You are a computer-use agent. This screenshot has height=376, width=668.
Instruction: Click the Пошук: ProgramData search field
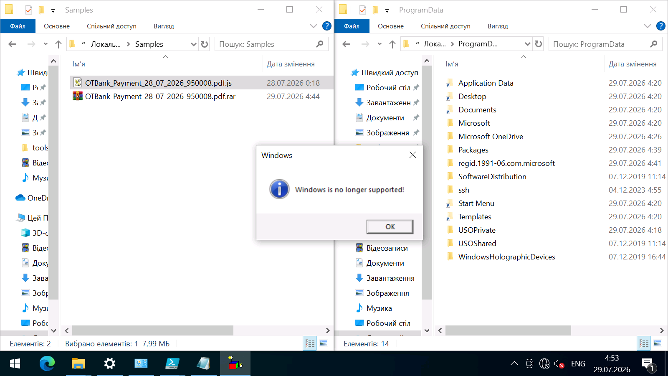pos(600,44)
